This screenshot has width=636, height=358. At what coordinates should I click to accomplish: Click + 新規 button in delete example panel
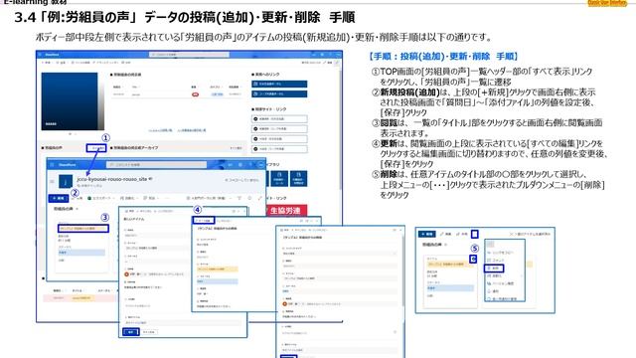tap(427, 235)
